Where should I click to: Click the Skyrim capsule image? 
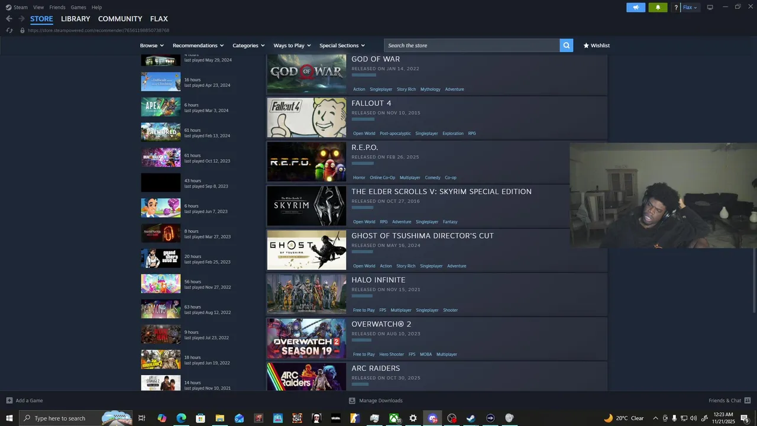click(x=306, y=206)
